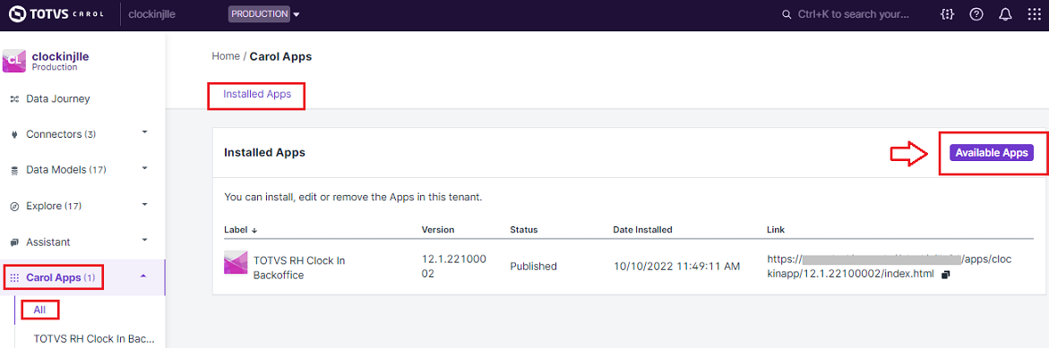Click the Assistant chat icon
Viewport: 1049px width, 348px height.
(14, 242)
